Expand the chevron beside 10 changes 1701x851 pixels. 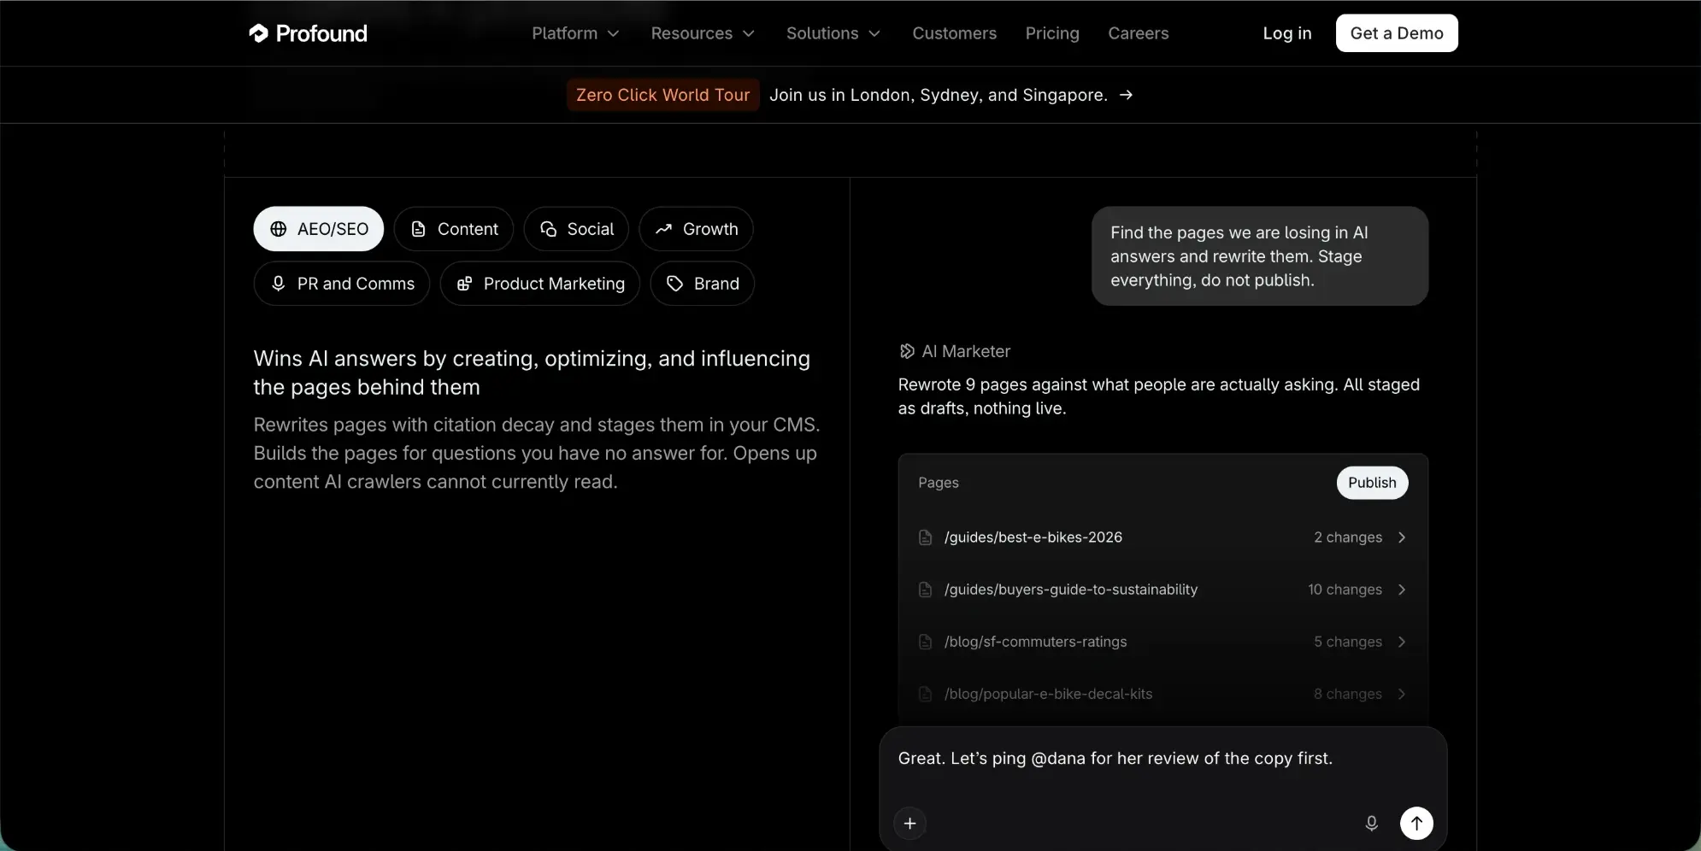[x=1402, y=590]
